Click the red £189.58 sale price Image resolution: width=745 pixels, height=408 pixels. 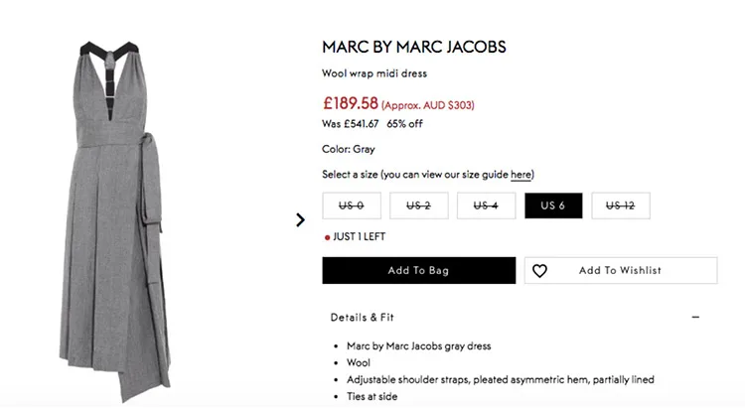click(x=350, y=102)
